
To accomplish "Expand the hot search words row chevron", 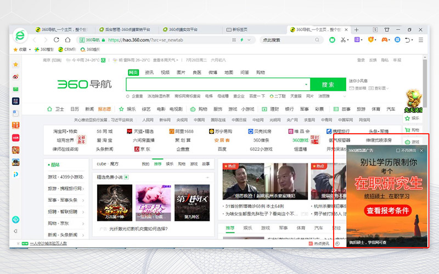I will click(x=345, y=96).
